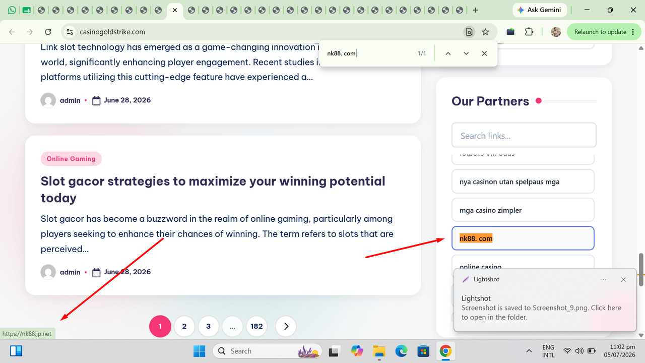The image size is (645, 363).
Task: Open the Extensions puzzle icon
Action: tap(529, 32)
